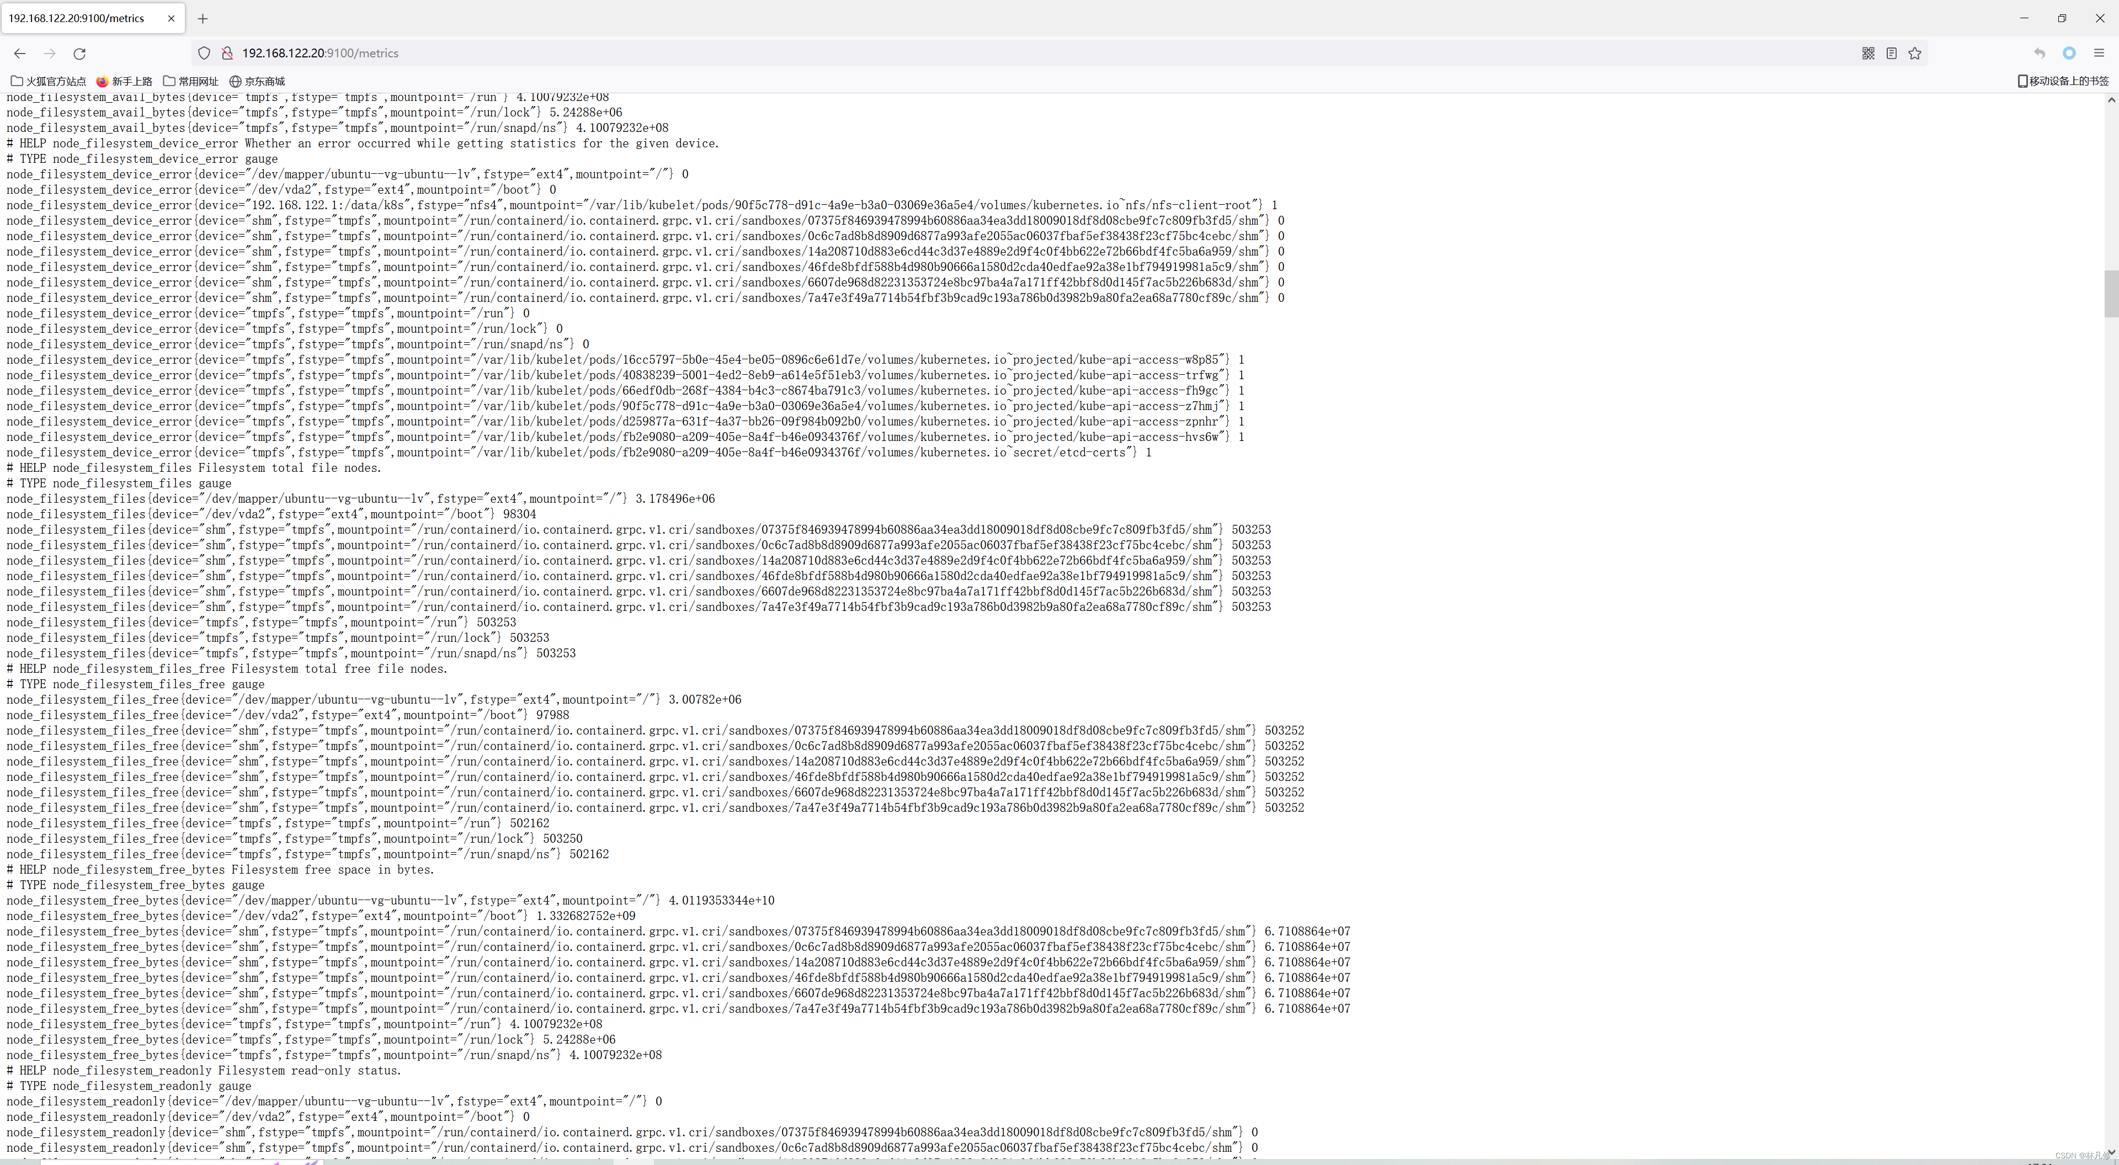Click "# TYPE node_filesystem_free_bytes gauge" line
This screenshot has width=2119, height=1165.
(136, 885)
